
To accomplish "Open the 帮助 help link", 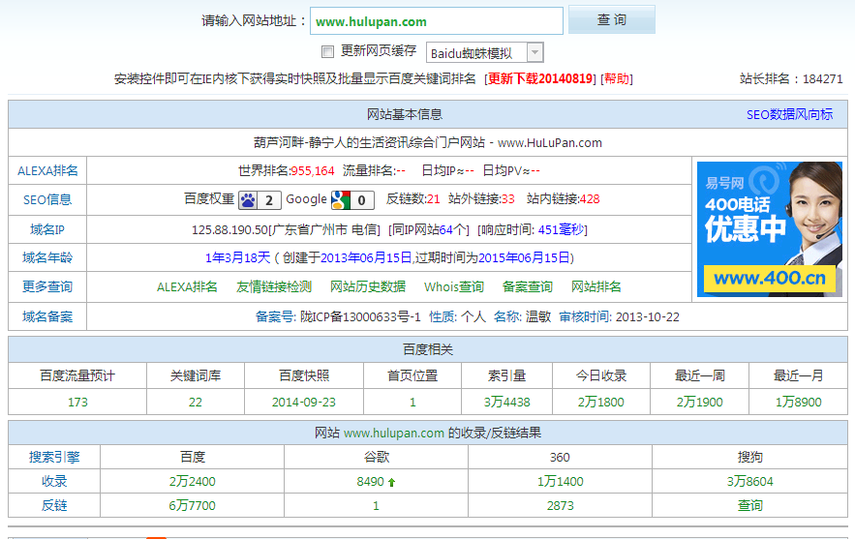I will click(x=617, y=78).
